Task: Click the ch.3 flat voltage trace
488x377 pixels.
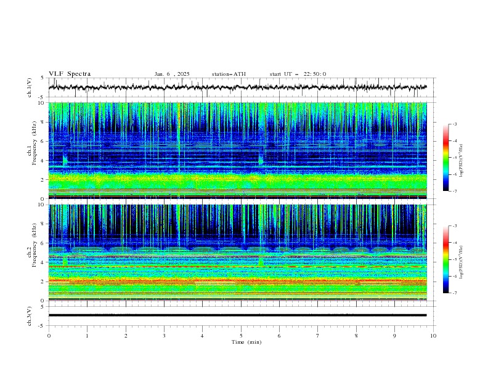Action: [x=237, y=315]
